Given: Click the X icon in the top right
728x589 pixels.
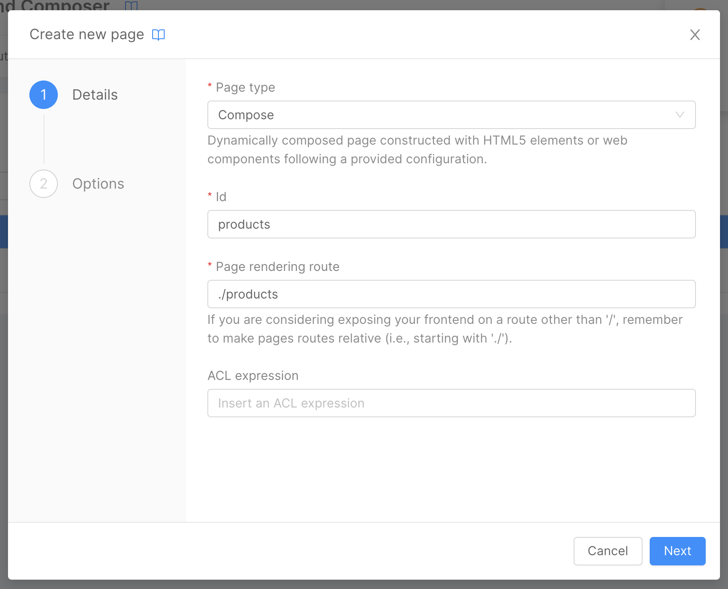Looking at the screenshot, I should click(x=695, y=35).
